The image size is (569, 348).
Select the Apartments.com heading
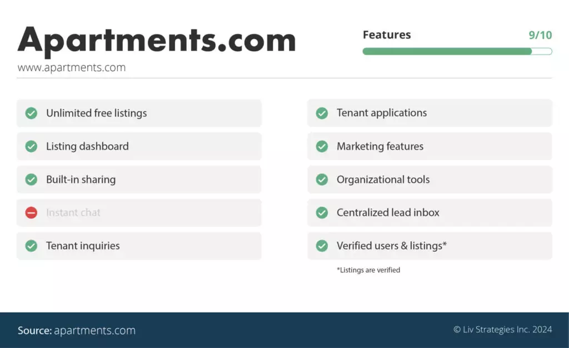coord(157,39)
